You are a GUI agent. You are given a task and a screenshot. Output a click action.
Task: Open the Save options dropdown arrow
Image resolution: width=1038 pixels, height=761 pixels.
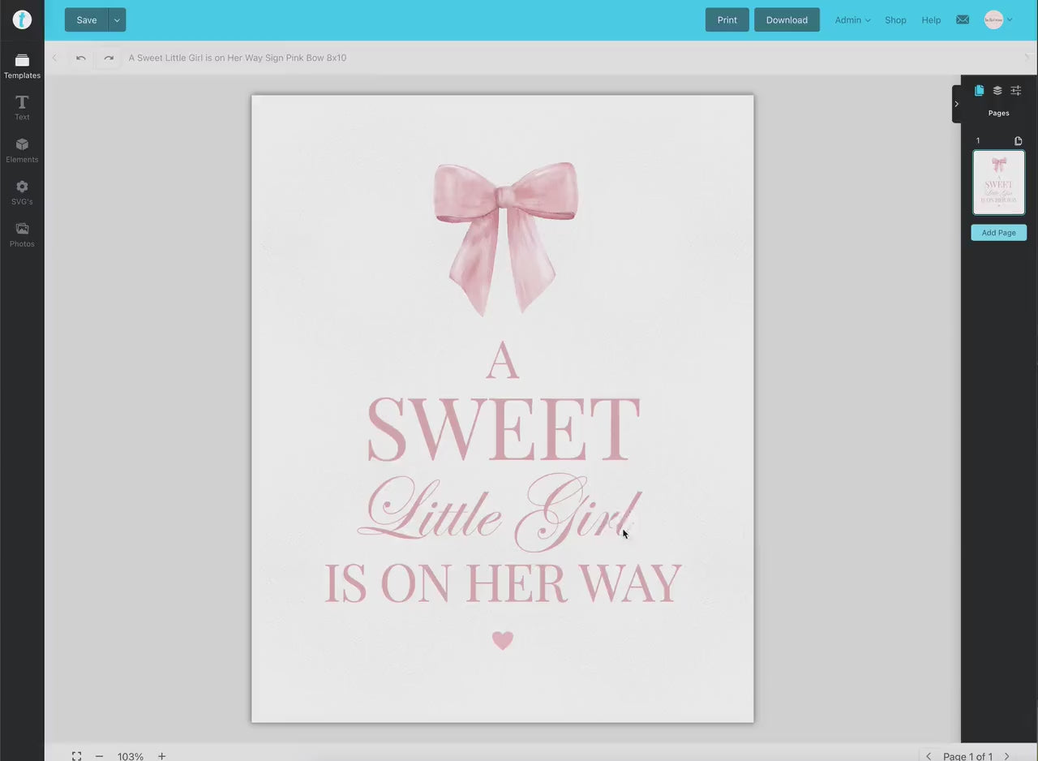117,20
